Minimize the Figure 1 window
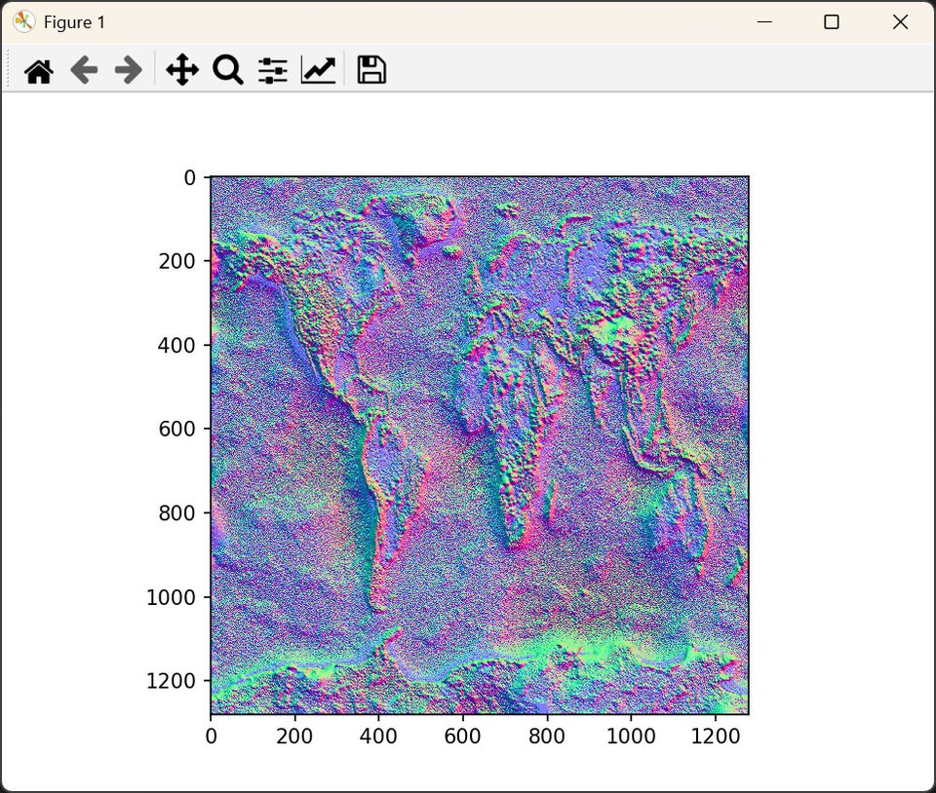 tap(765, 21)
